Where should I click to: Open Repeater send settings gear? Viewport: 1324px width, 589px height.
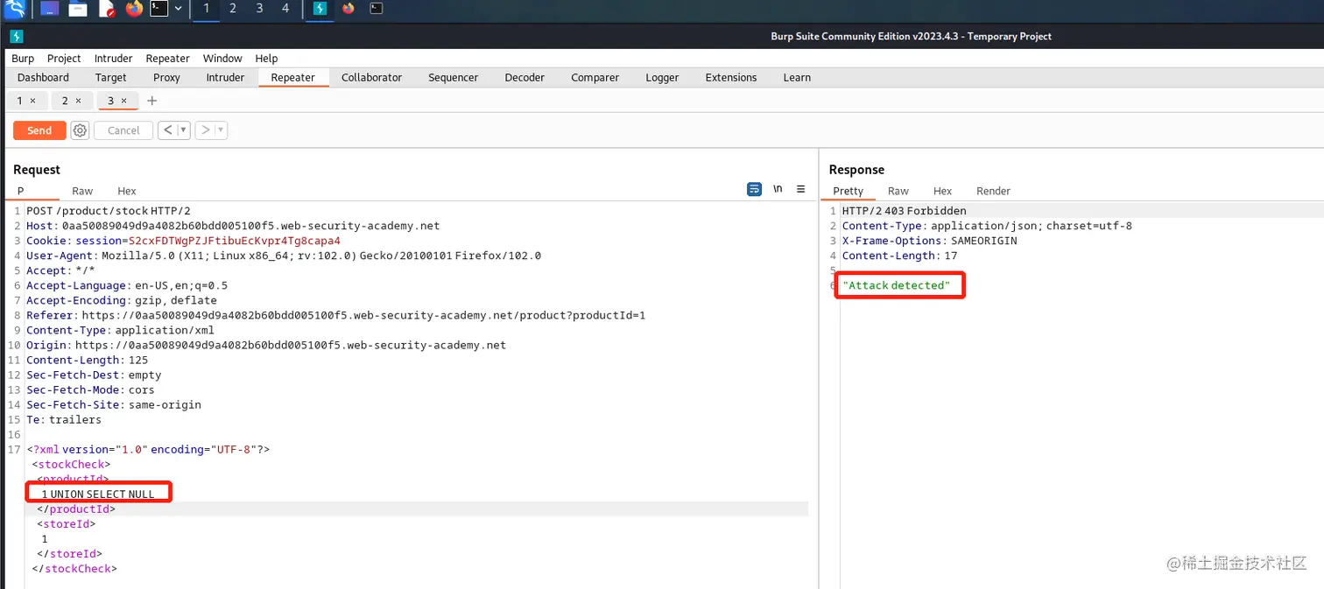80,130
